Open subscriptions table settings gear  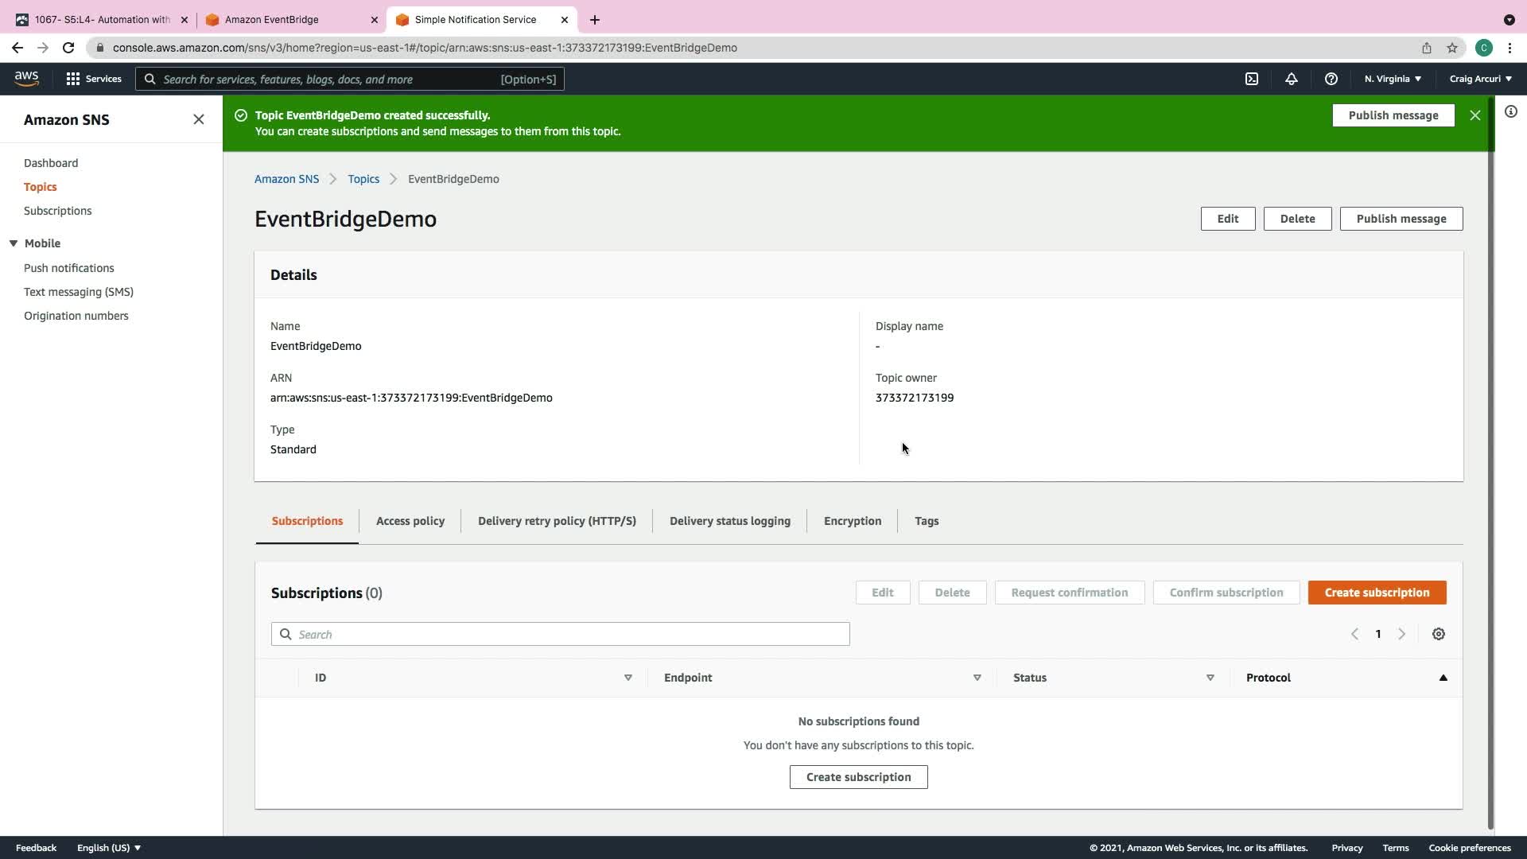tap(1438, 634)
